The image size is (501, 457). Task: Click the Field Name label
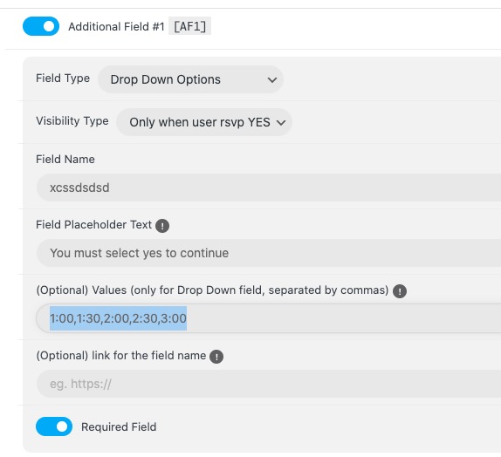coord(65,159)
